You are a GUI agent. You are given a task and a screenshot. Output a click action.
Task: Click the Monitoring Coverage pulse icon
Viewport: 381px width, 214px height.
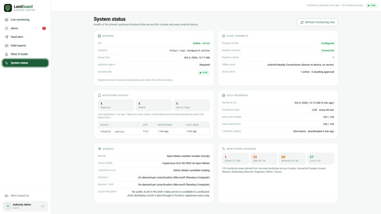(x=224, y=149)
